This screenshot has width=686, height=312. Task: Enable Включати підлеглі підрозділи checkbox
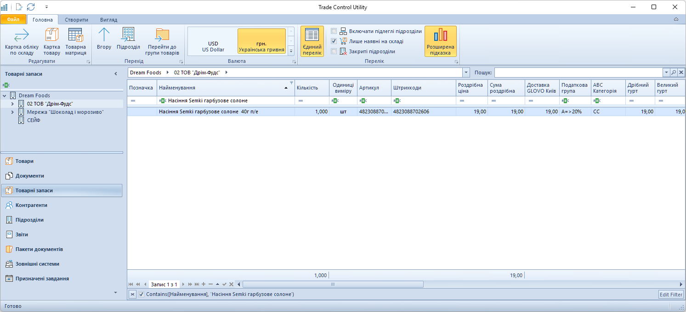(x=334, y=31)
